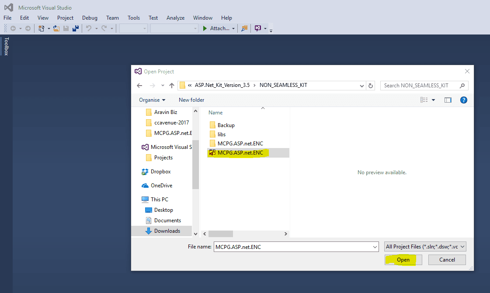Toggle the preview pane in the dialog

[x=448, y=100]
